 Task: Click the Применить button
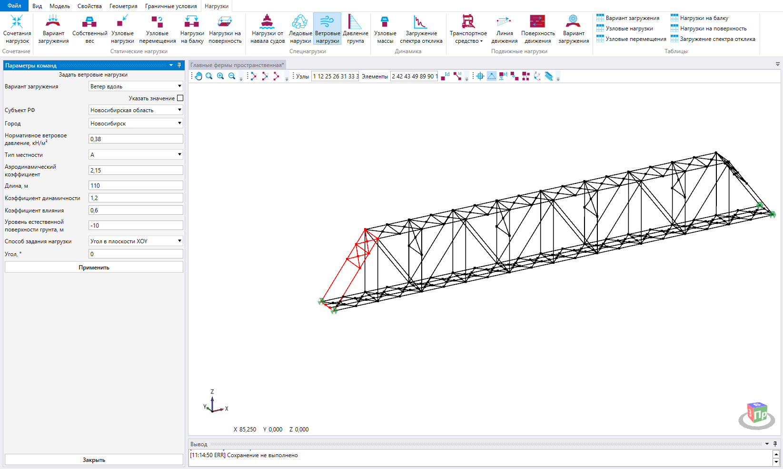(94, 267)
